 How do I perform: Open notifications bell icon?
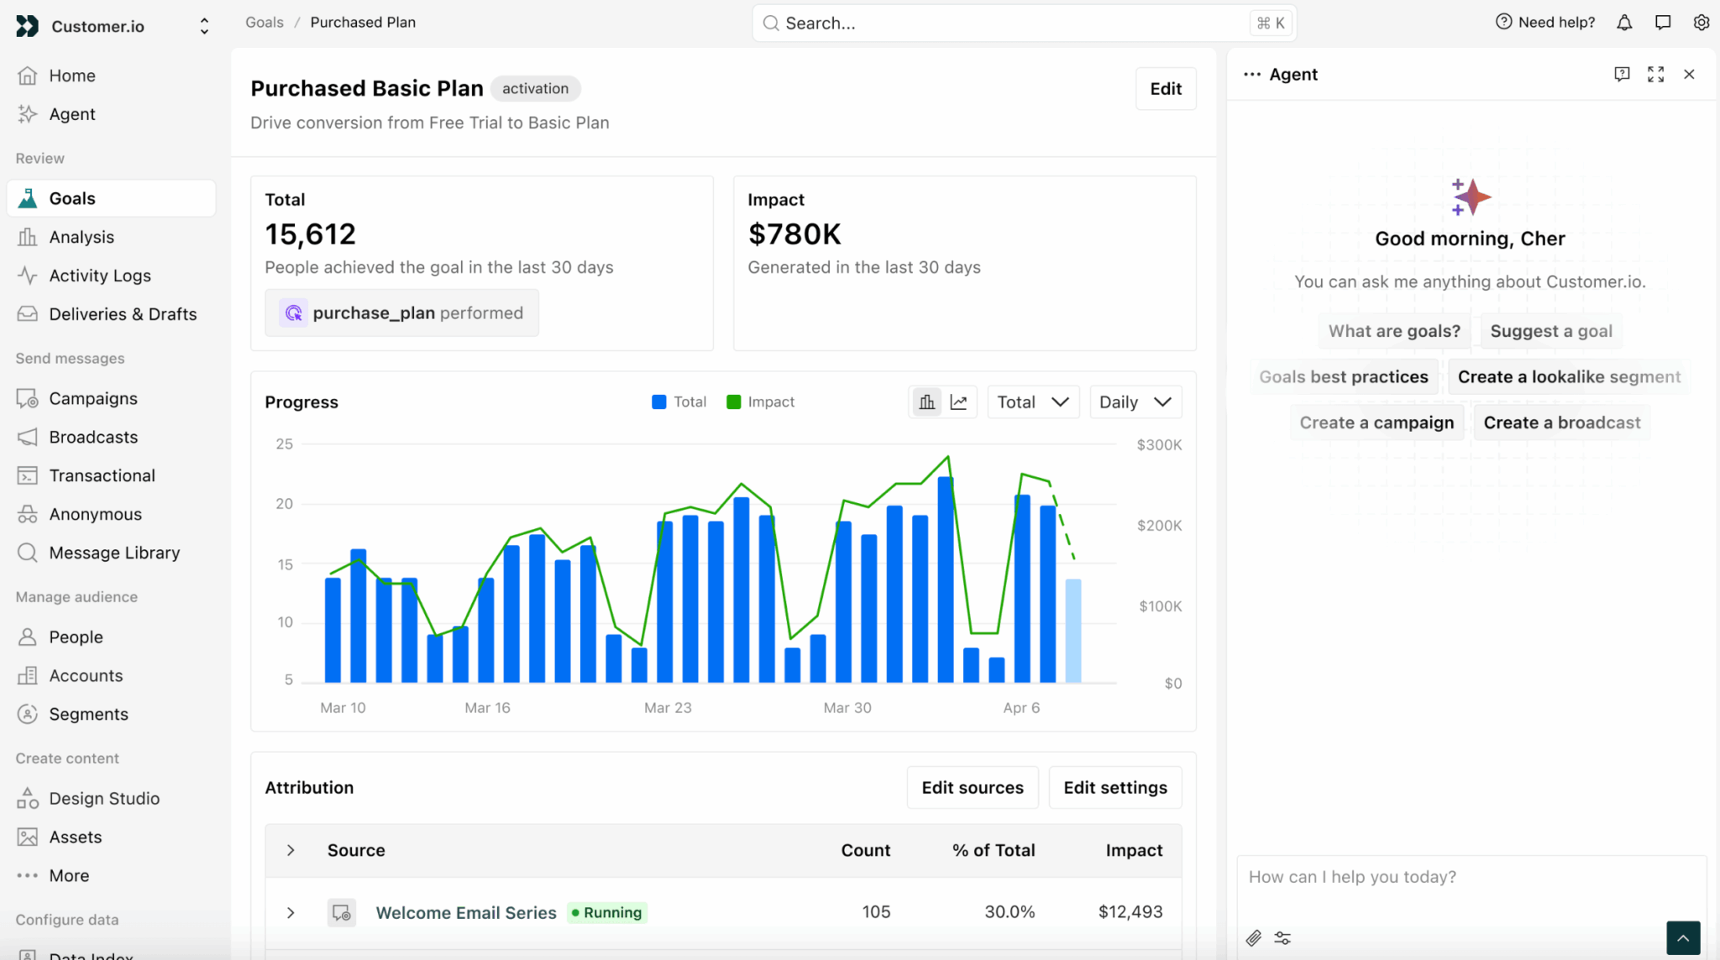1624,23
